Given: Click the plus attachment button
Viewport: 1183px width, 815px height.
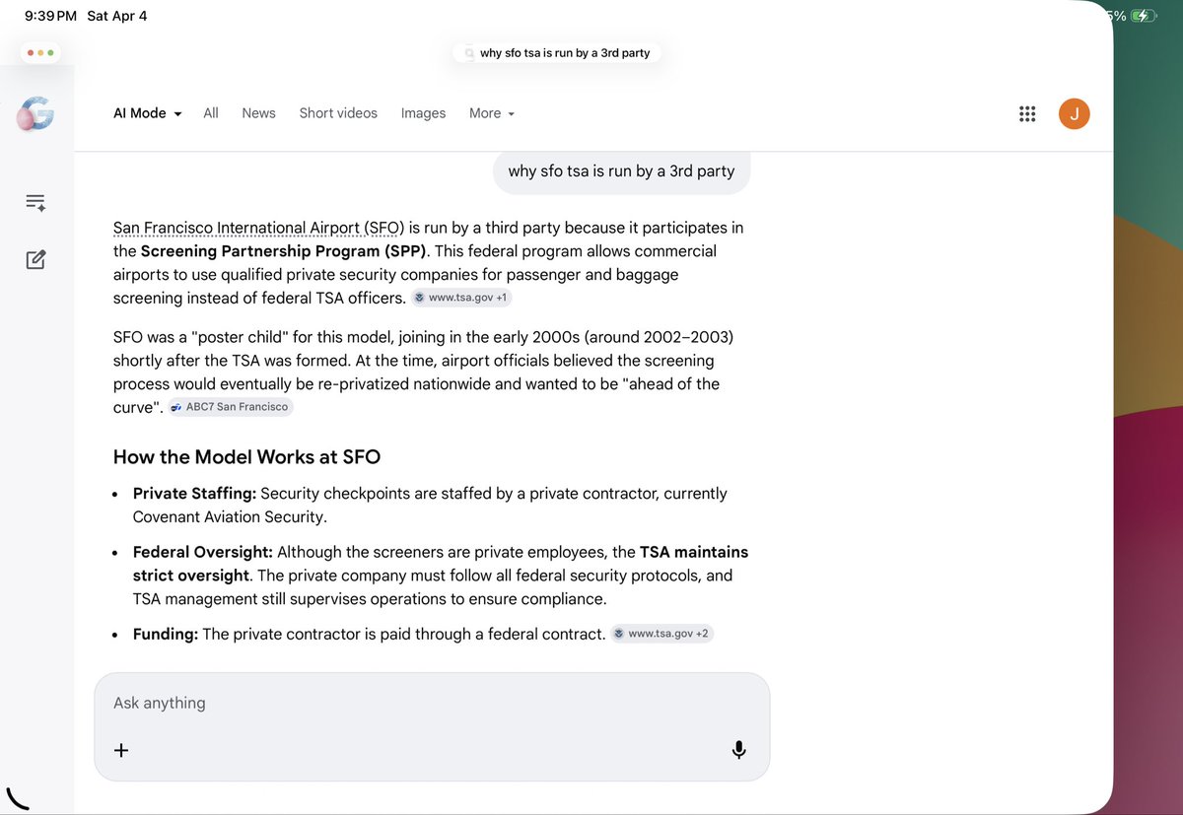Looking at the screenshot, I should (121, 750).
